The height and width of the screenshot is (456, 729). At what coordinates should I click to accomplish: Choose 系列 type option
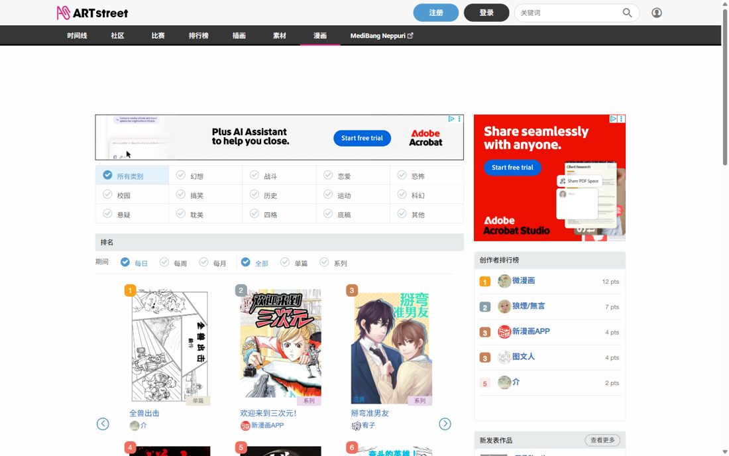tap(333, 262)
